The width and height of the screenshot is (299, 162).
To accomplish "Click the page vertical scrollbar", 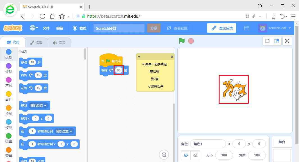I will point(296,85).
